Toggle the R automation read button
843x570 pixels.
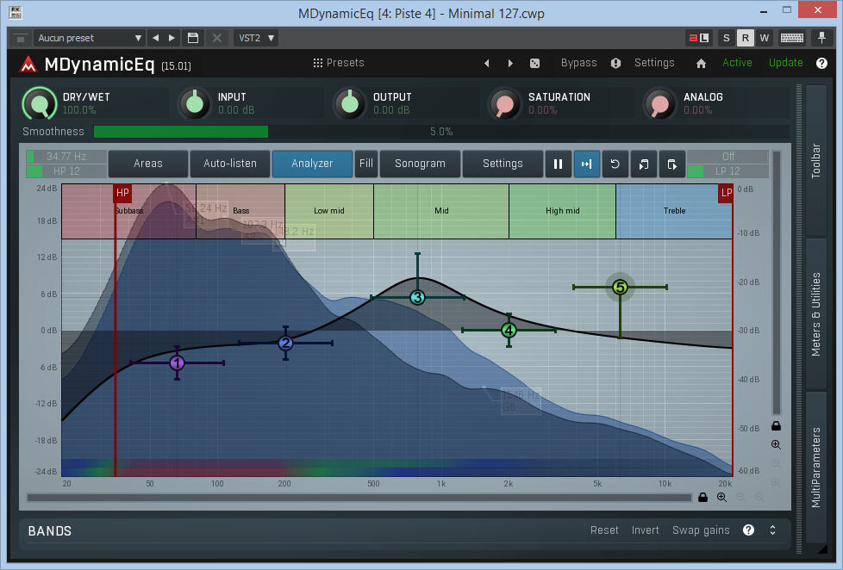point(745,38)
